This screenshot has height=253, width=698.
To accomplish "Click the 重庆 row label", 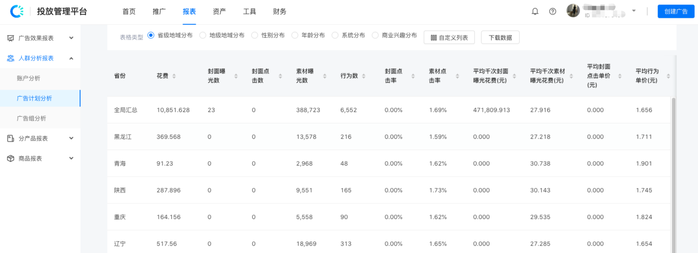I will click(120, 217).
